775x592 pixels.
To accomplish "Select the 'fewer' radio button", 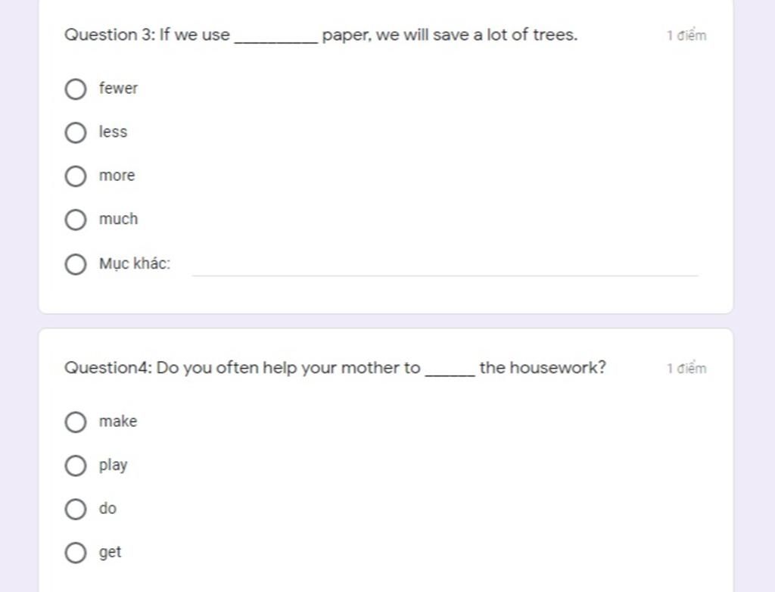I will pyautogui.click(x=76, y=89).
